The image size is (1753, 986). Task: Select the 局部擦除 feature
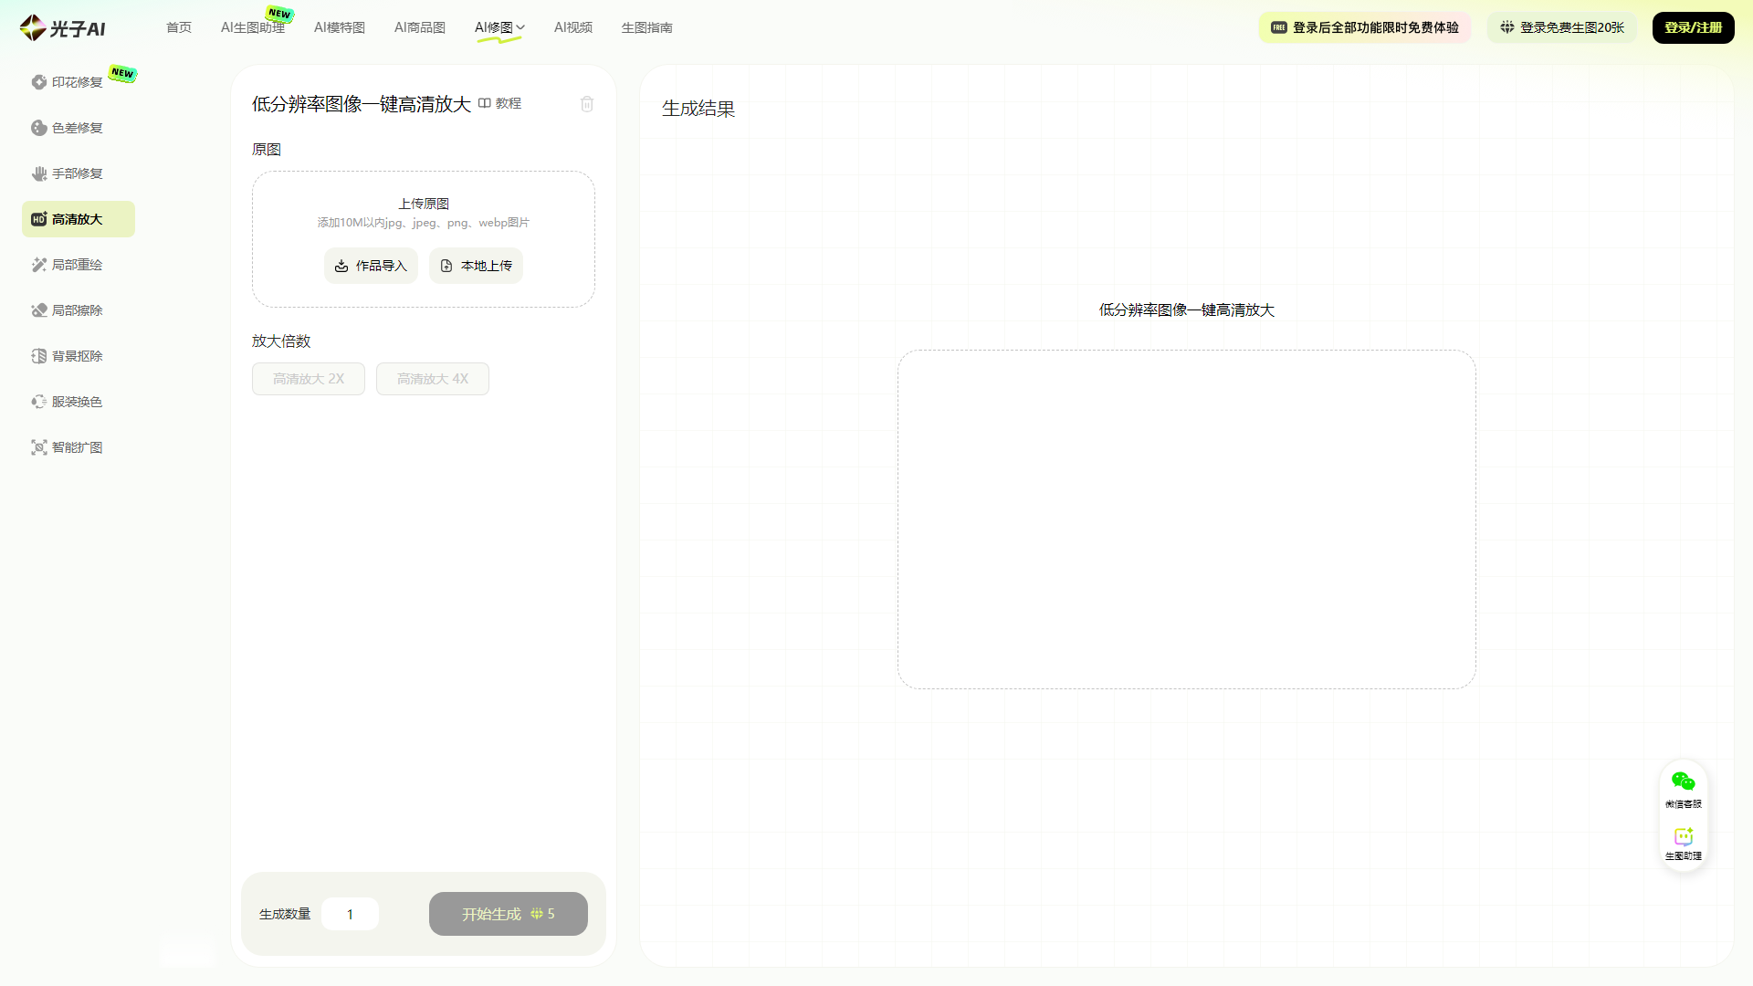pyautogui.click(x=78, y=309)
